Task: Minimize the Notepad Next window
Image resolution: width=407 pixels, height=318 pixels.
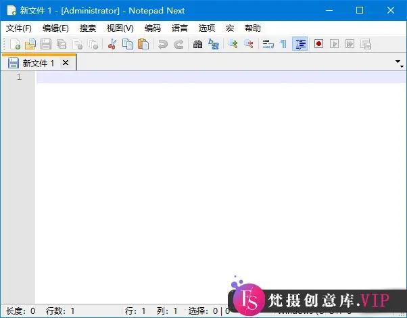Action: click(x=329, y=10)
